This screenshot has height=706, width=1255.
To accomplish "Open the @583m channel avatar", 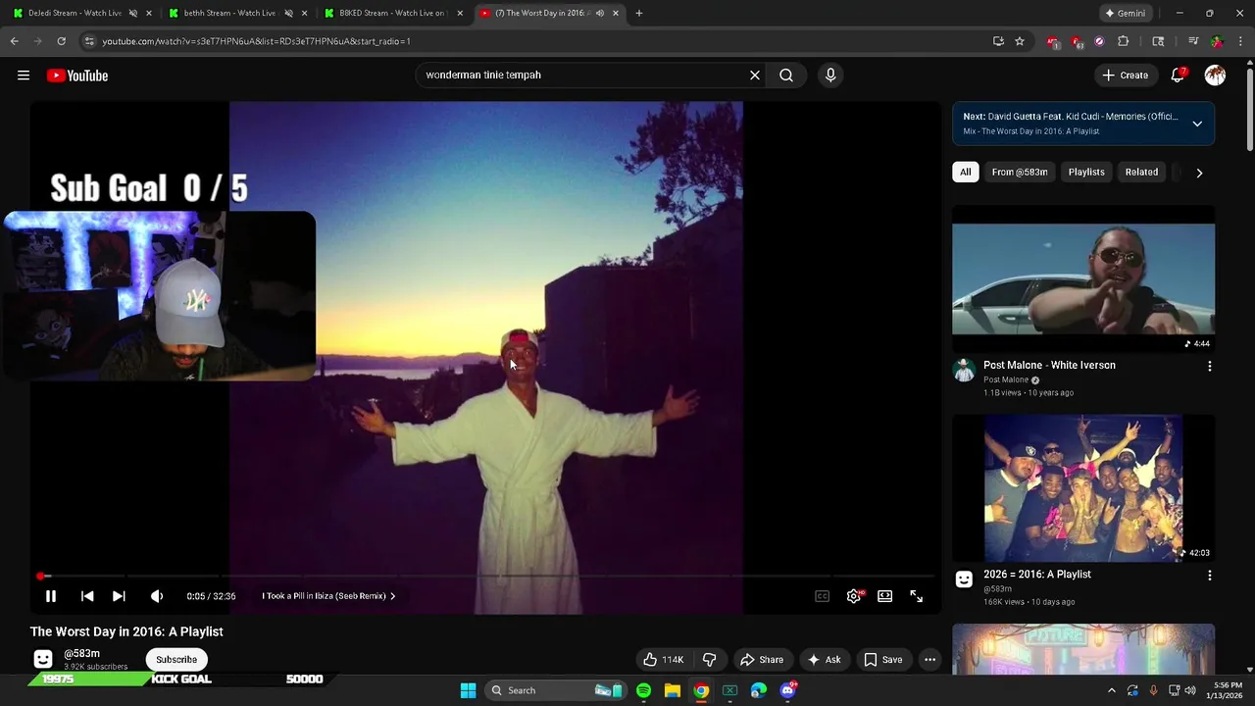I will [42, 659].
